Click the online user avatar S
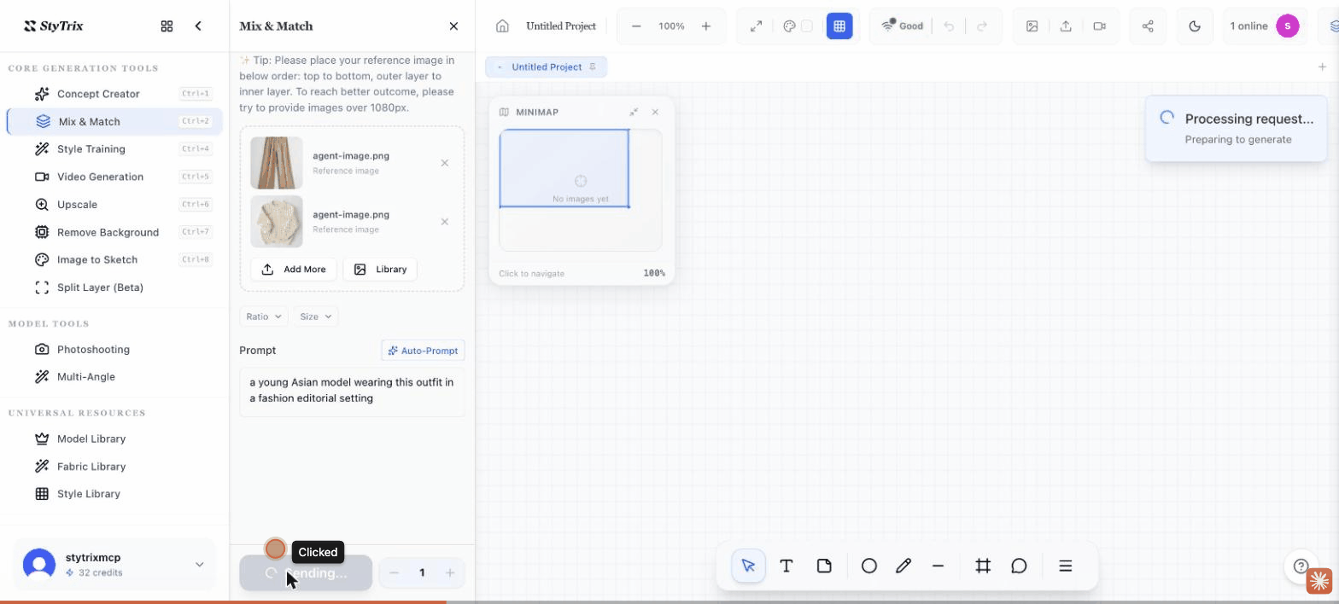1339x604 pixels. pyautogui.click(x=1288, y=26)
